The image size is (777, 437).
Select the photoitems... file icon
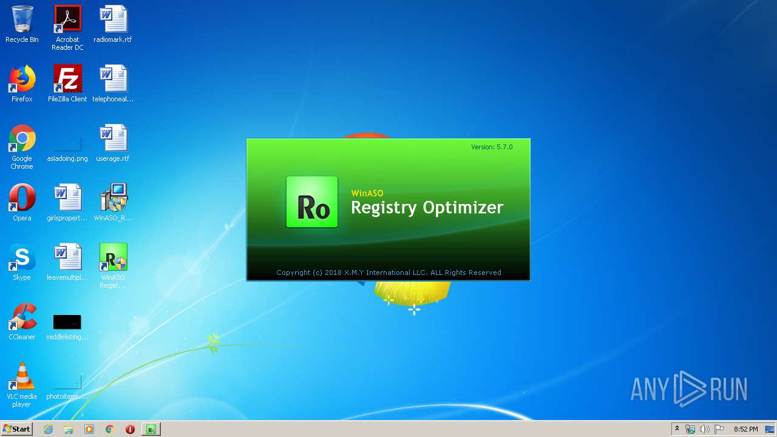pos(67,388)
